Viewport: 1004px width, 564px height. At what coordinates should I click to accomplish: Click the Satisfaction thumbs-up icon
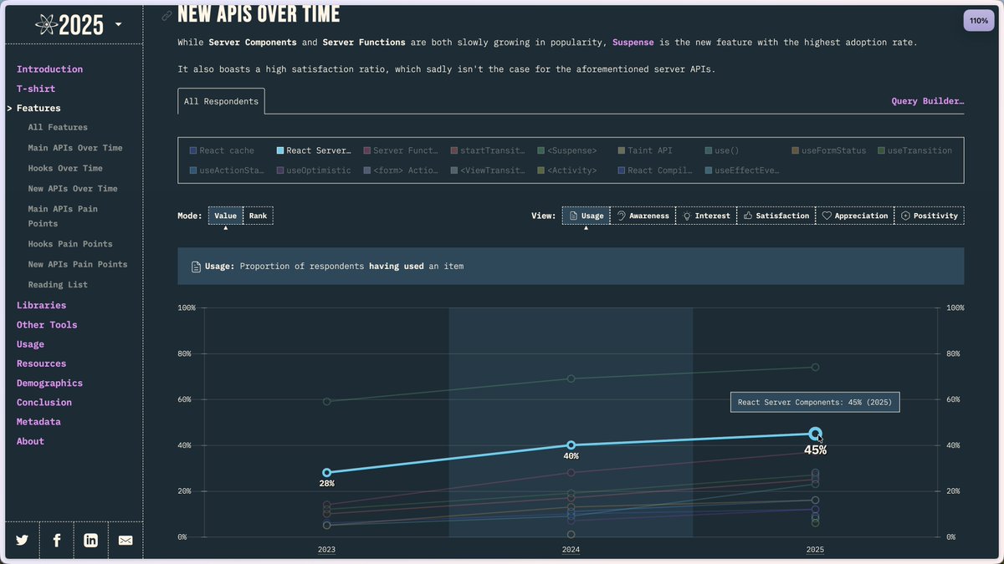pyautogui.click(x=748, y=216)
